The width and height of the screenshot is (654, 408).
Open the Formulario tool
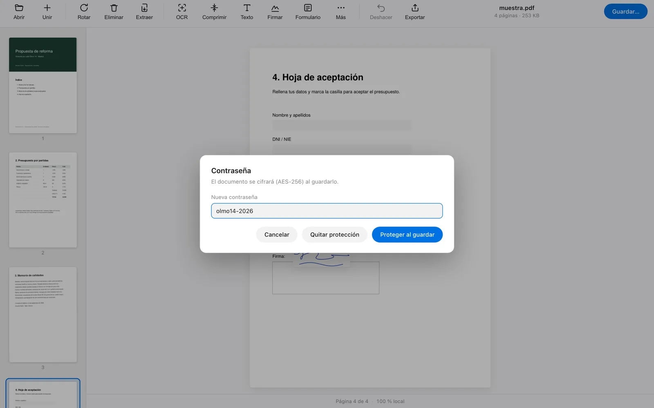308,12
